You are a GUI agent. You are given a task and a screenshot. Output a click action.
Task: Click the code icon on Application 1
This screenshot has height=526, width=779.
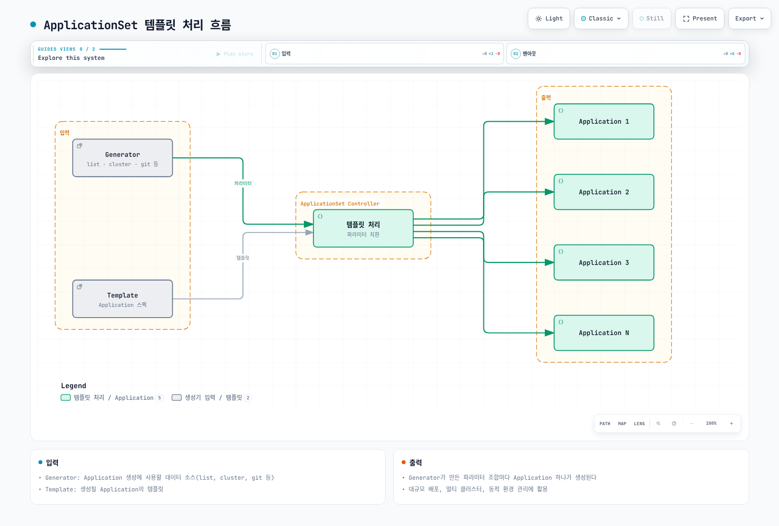(561, 111)
